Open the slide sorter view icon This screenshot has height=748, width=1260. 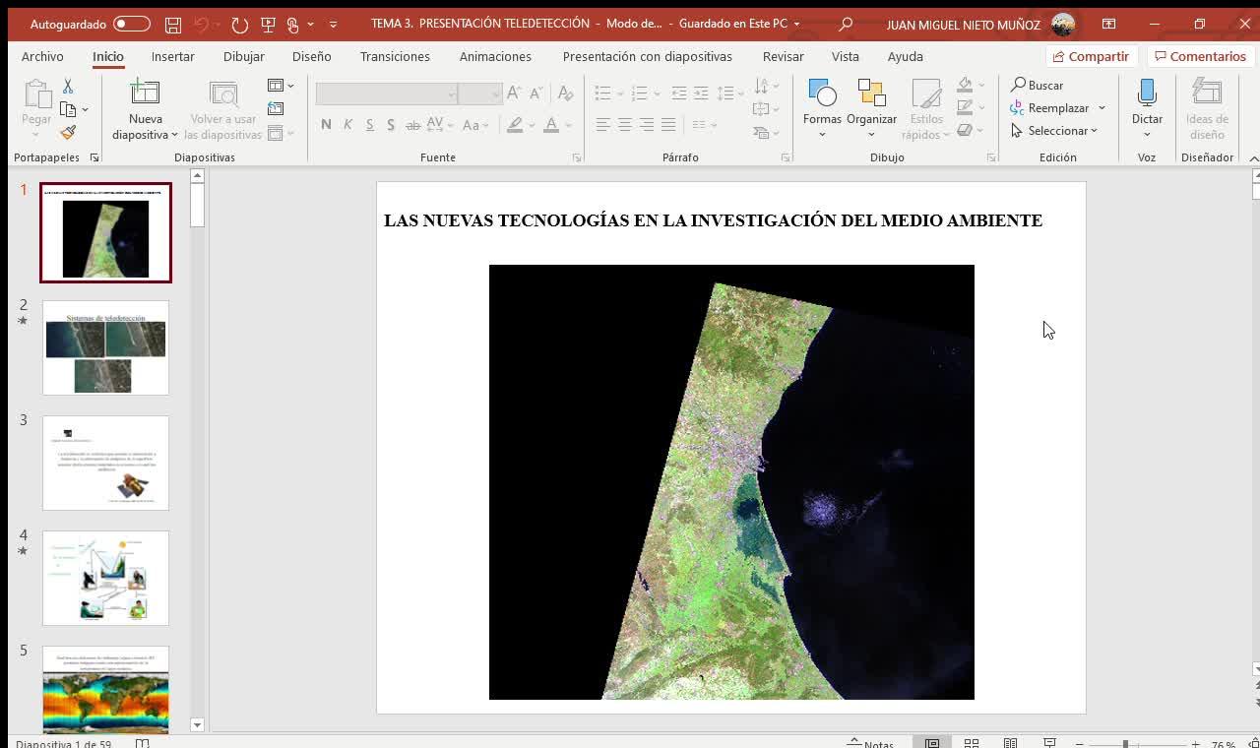click(x=972, y=743)
